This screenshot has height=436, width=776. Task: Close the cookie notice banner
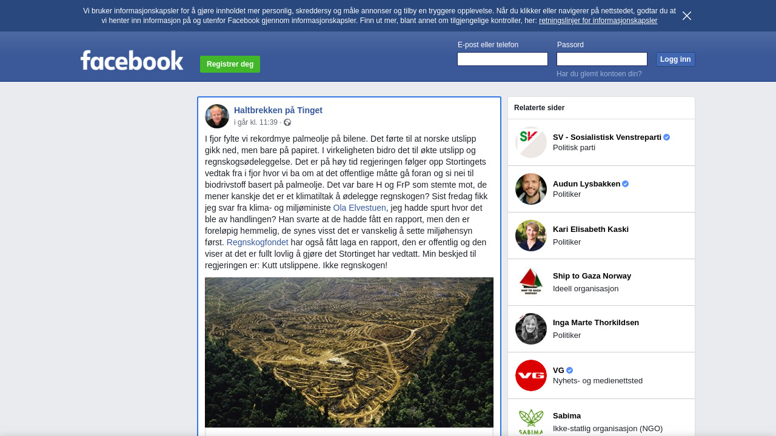click(687, 16)
